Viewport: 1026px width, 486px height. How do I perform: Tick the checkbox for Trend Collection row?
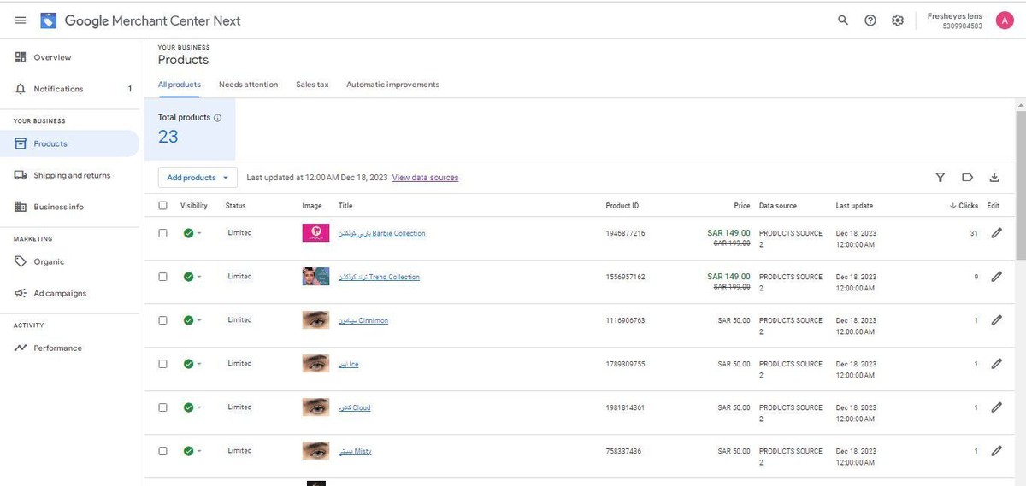point(162,277)
